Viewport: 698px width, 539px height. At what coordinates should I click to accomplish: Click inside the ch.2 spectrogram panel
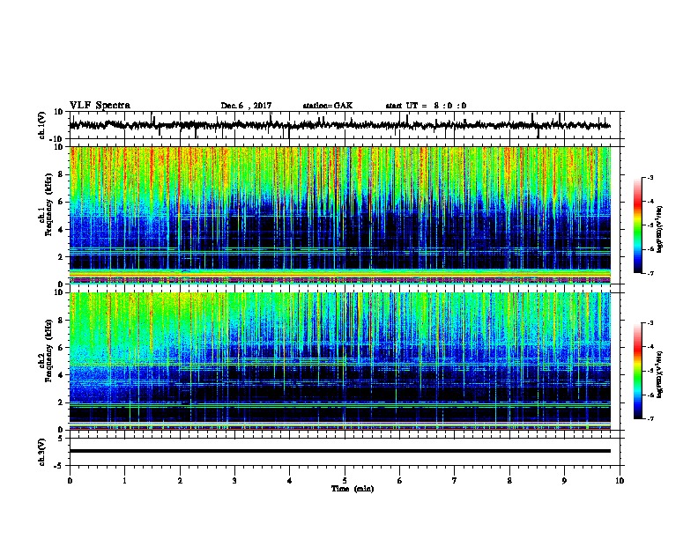340,361
